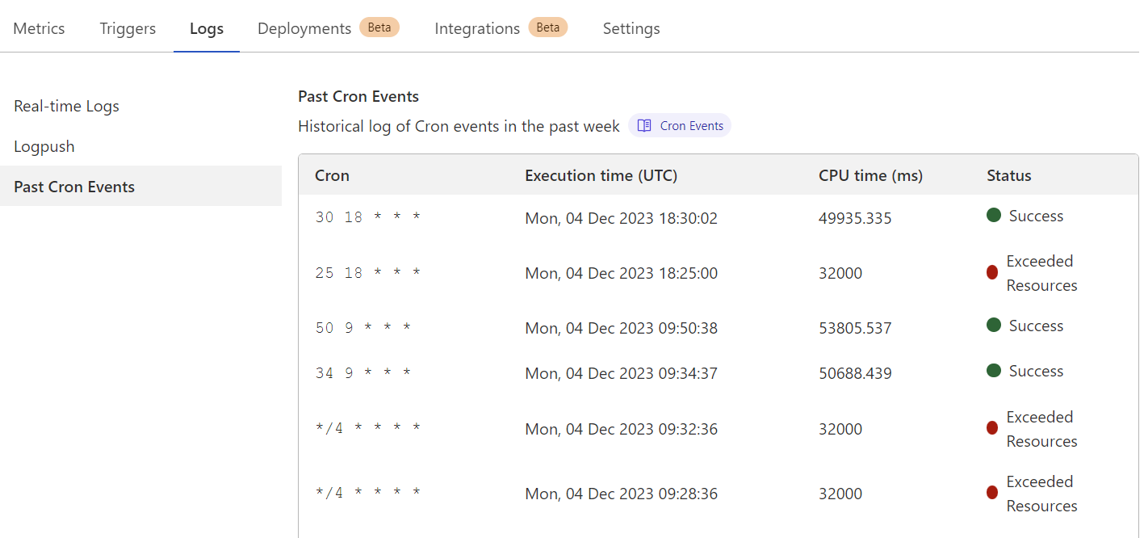This screenshot has height=538, width=1144.
Task: Open the Integrations tab
Action: 477,28
